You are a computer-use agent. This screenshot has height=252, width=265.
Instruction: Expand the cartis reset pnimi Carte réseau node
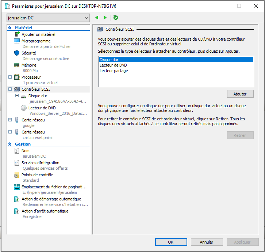pyautogui.click(x=10, y=132)
